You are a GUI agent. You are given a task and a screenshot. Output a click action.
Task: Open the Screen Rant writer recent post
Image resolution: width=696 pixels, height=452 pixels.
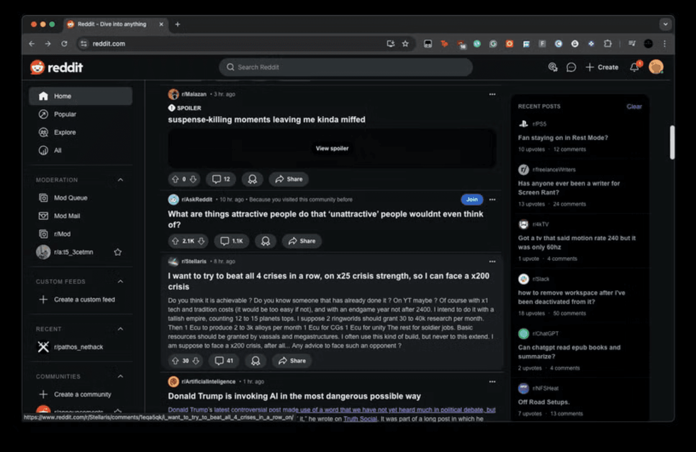(x=569, y=188)
